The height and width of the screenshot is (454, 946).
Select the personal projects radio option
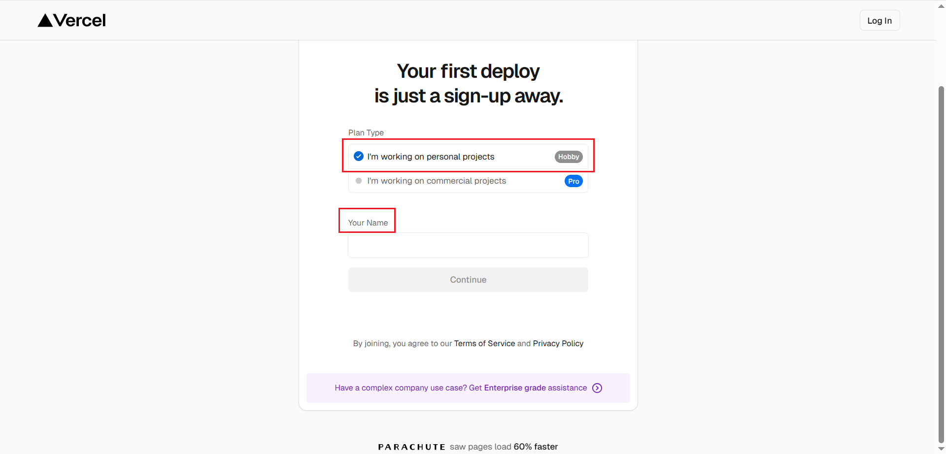coord(431,157)
